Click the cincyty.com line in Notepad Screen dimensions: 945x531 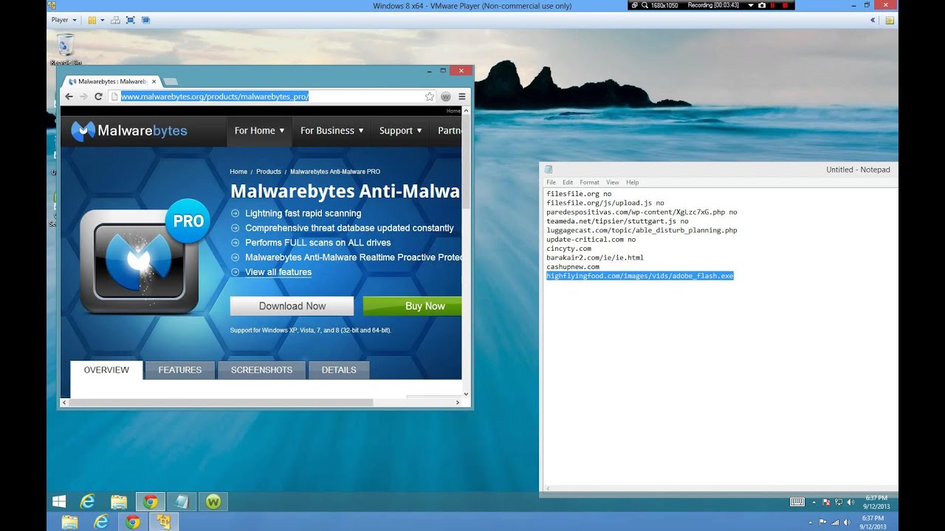tap(568, 249)
